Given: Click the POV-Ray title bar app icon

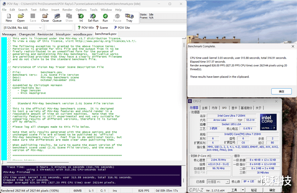Looking at the screenshot, I should 4,4.
